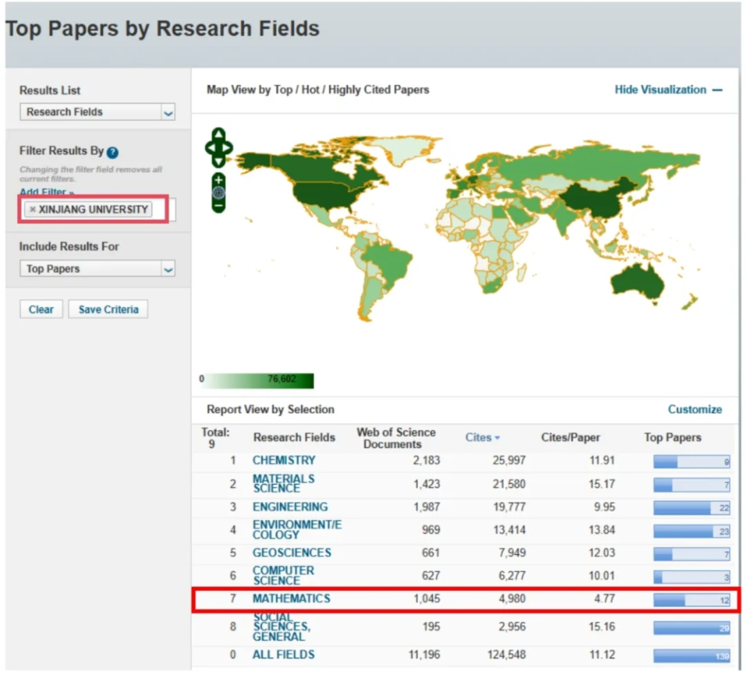Sort by the Cites column arrow
This screenshot has height=678, width=747.
[497, 437]
